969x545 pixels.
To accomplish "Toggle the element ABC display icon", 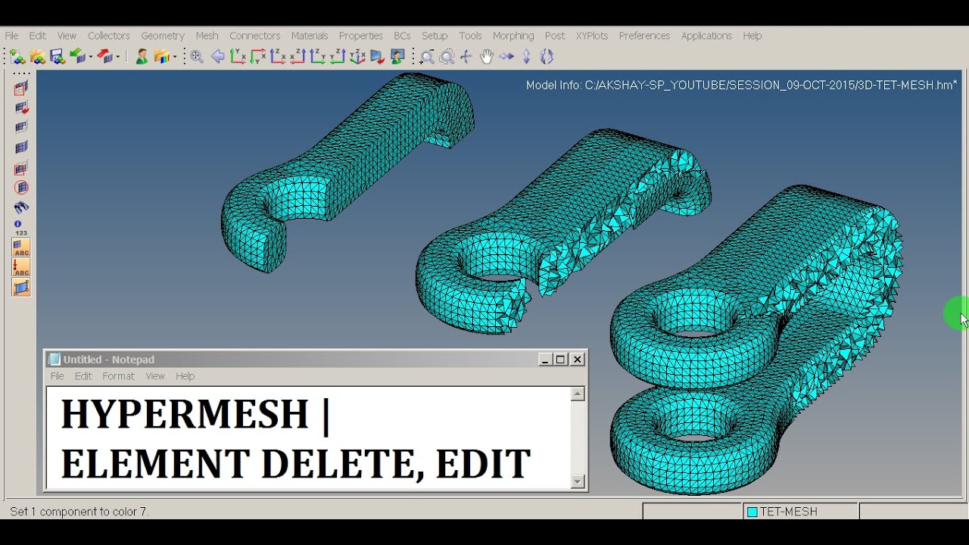I will coord(21,248).
